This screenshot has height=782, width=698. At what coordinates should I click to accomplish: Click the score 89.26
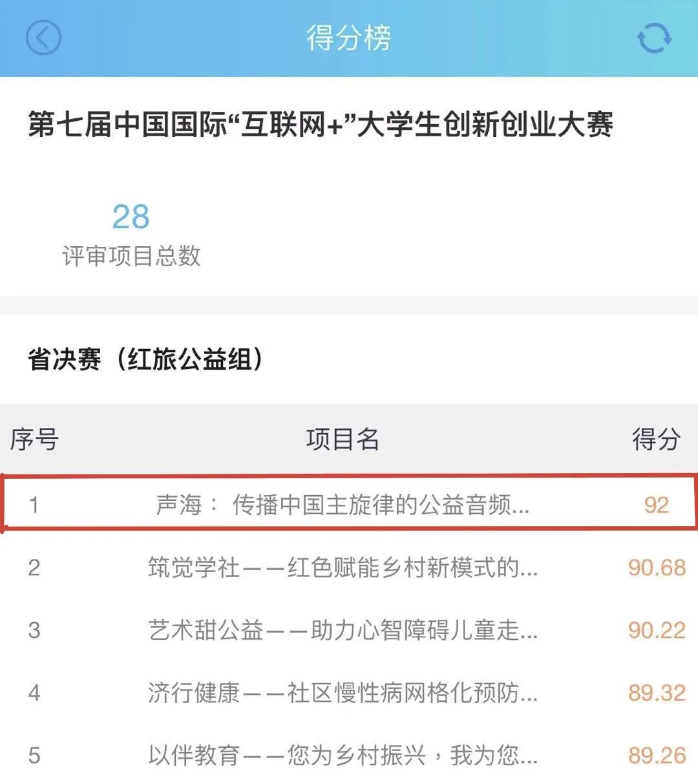[657, 755]
